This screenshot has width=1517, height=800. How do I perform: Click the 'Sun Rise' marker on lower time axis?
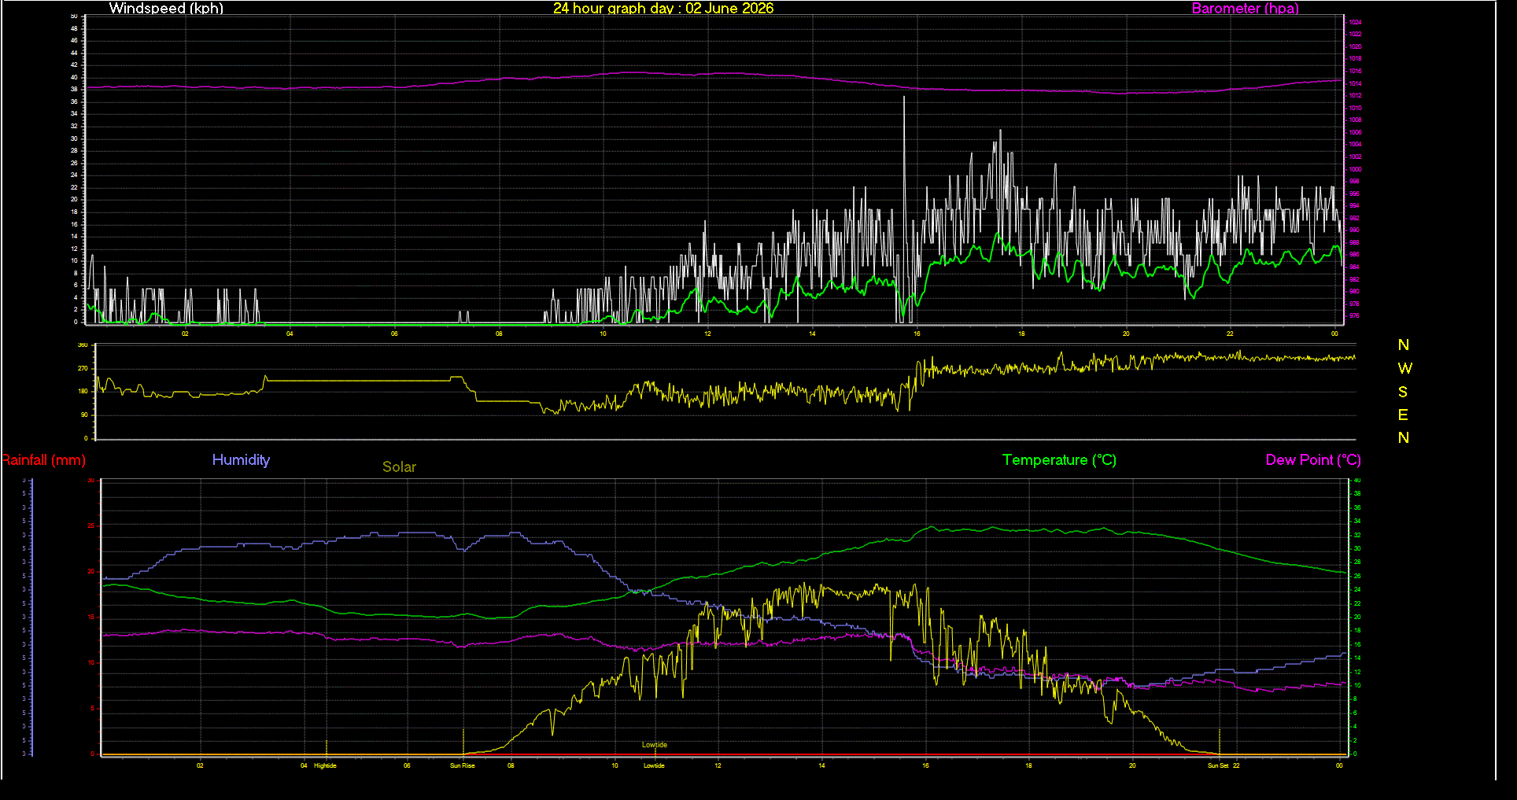coord(463,765)
